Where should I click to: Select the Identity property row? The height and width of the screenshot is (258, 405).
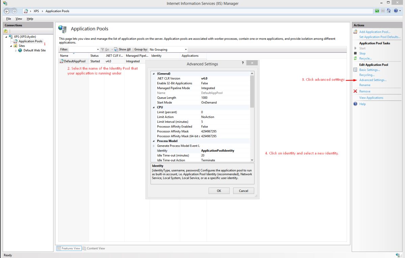click(x=201, y=150)
